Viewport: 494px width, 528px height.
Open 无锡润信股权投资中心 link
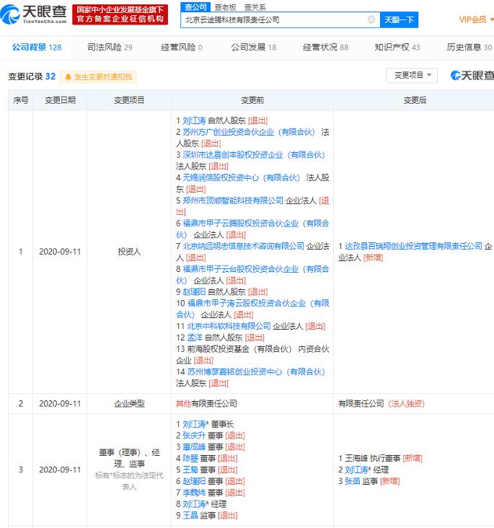[241, 177]
